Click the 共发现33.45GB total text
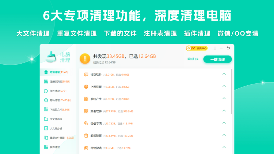Screen dimensions: 274x154 109,56
